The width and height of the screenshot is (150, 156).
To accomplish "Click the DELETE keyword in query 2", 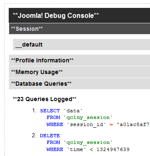I will [50, 136].
